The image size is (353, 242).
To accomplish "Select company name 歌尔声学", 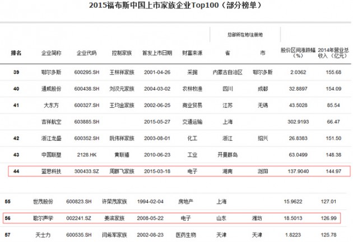I will click(x=43, y=218).
